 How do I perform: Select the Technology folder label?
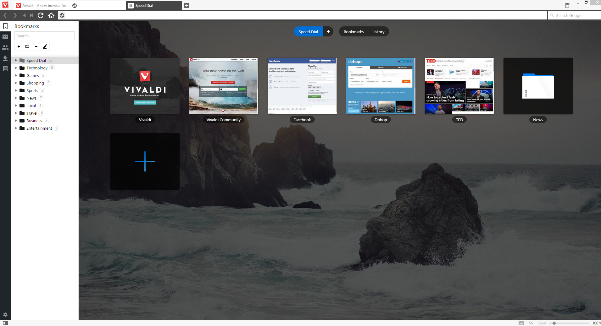tap(37, 68)
